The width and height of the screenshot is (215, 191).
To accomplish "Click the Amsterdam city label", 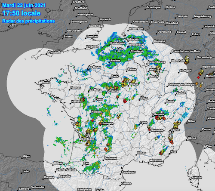I will [140, 22].
